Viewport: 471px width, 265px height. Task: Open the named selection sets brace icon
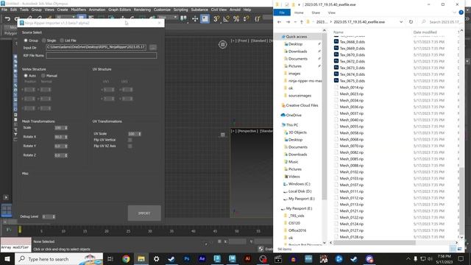258,19
